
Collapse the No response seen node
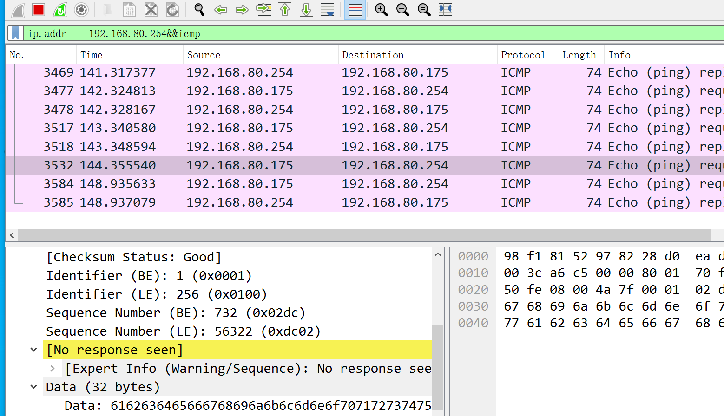tap(34, 350)
